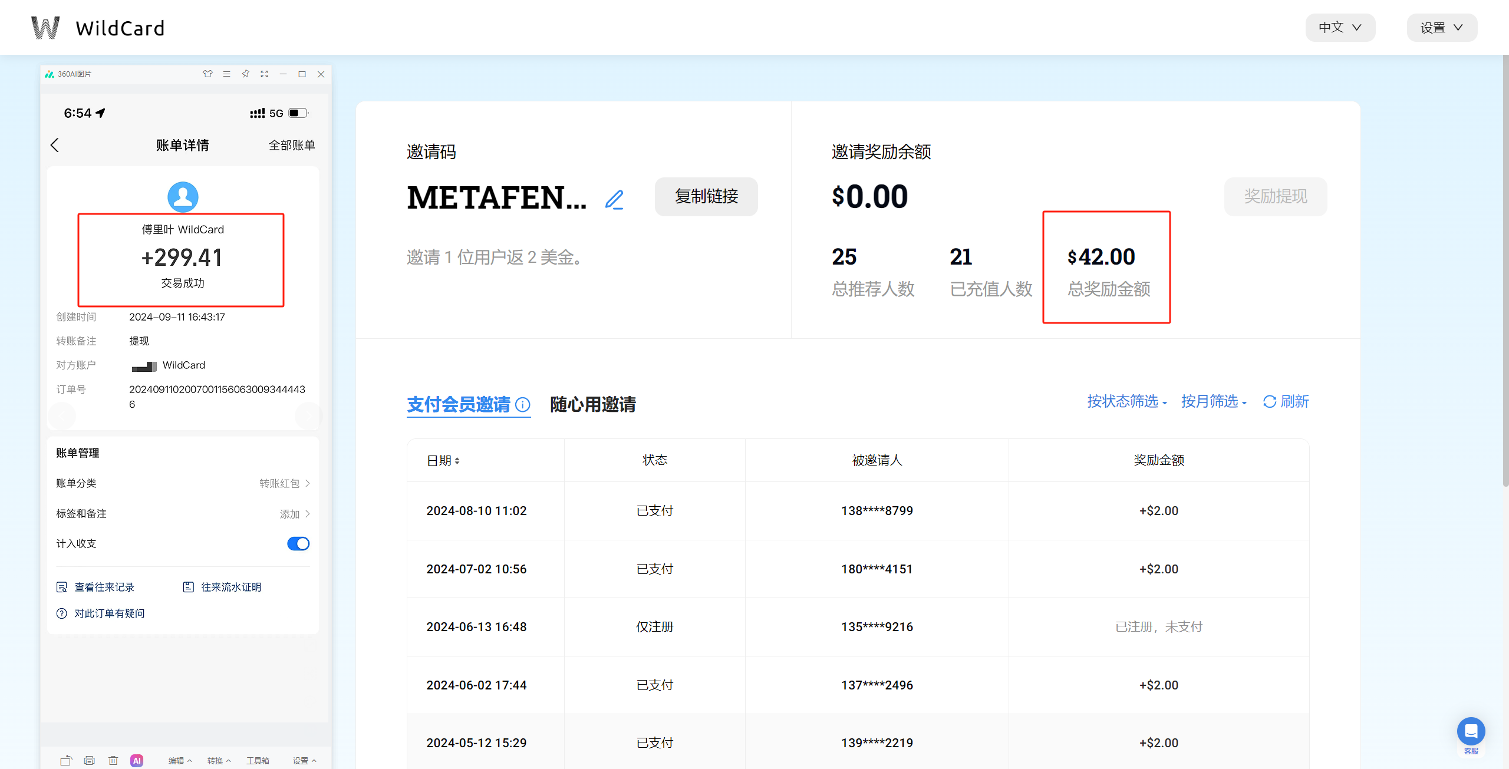The width and height of the screenshot is (1509, 769).
Task: Open the skin (shirt) icon in 360AI图片 window
Action: pyautogui.click(x=207, y=74)
